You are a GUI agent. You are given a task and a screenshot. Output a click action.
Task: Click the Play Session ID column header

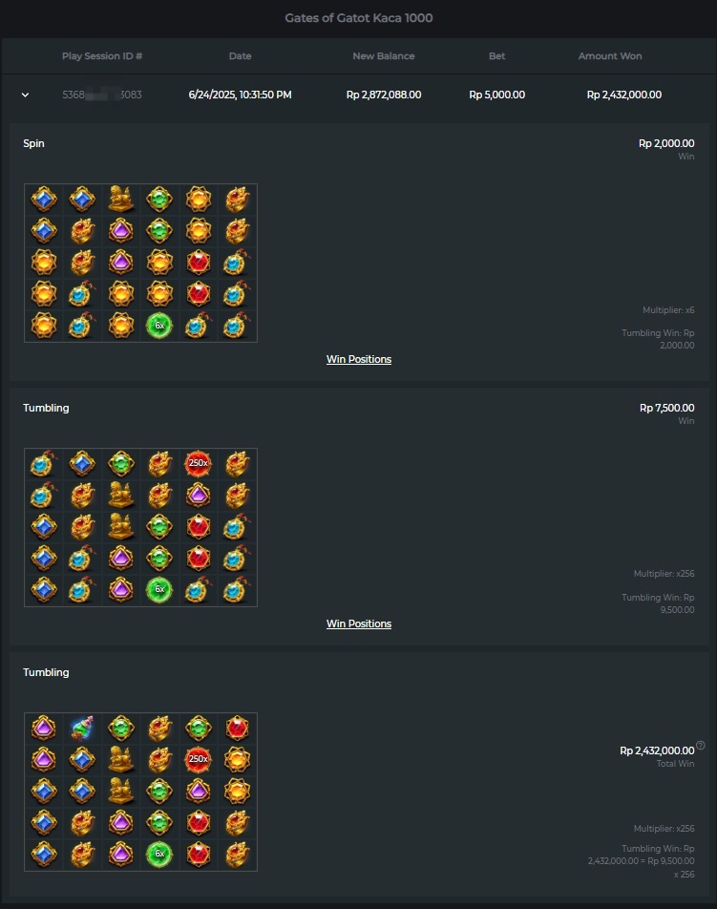tap(102, 56)
